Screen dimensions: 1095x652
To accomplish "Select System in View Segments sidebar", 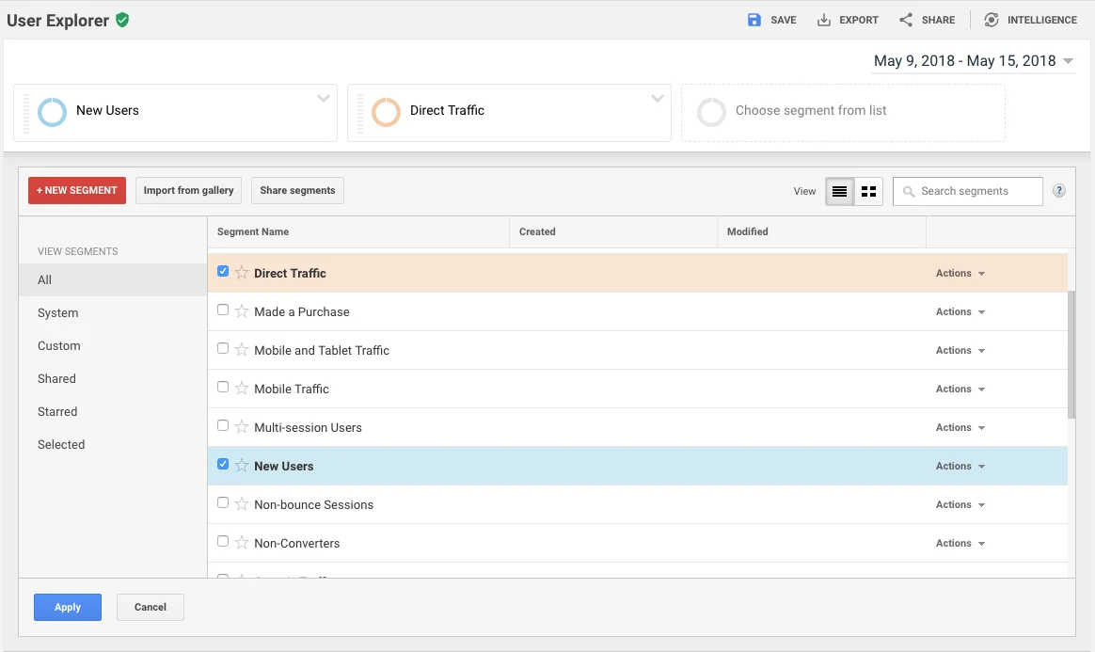I will click(58, 312).
